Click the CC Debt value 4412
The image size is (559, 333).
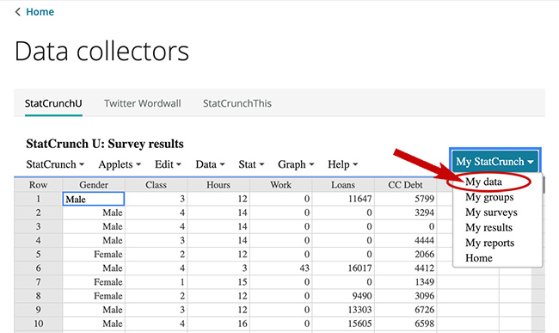(x=424, y=268)
